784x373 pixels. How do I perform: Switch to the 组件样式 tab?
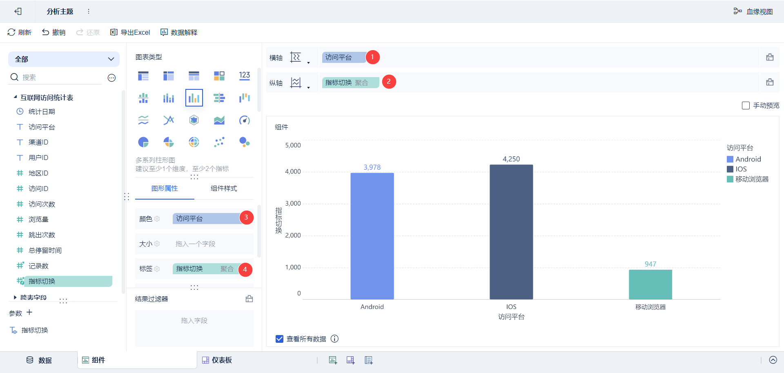(x=224, y=189)
